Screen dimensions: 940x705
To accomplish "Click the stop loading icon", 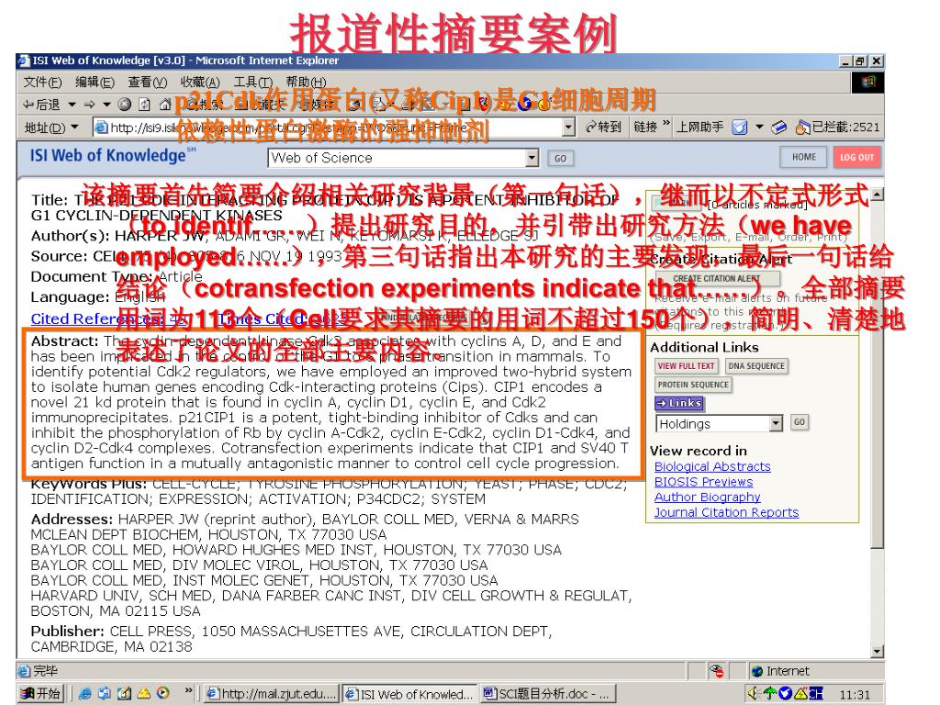I will pos(124,105).
